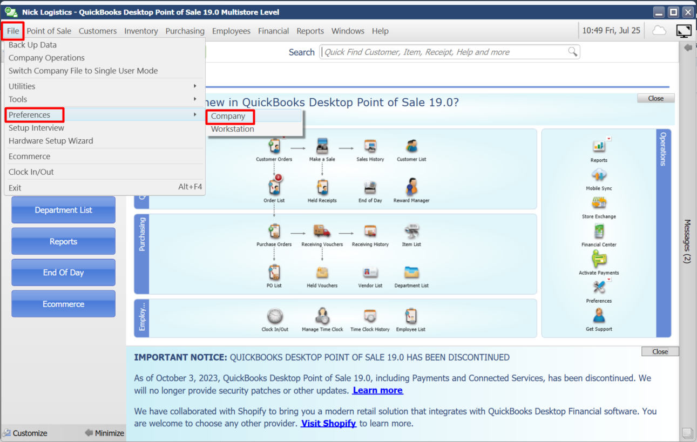Image resolution: width=697 pixels, height=442 pixels.
Task: Open the Time Clock History icon
Action: click(x=370, y=316)
